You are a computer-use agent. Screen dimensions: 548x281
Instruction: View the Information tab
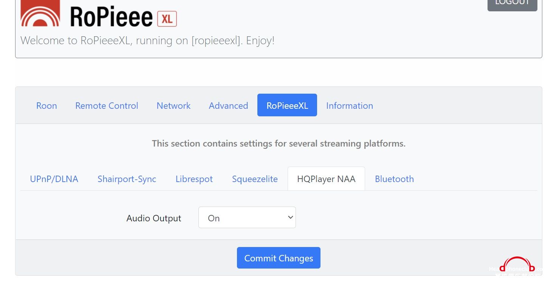350,105
